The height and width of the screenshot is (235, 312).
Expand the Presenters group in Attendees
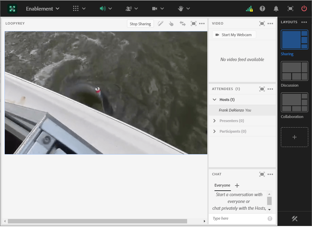coord(214,121)
